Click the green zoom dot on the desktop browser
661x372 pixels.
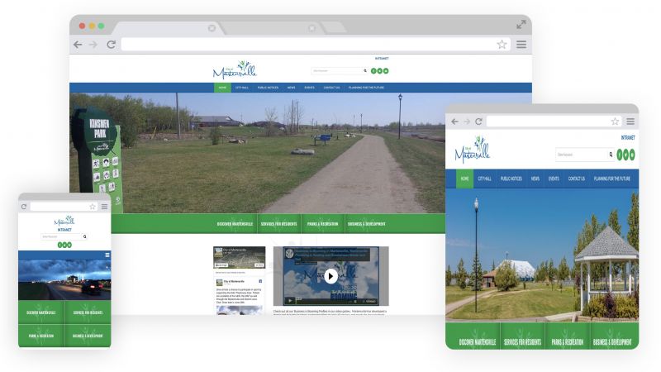(101, 26)
